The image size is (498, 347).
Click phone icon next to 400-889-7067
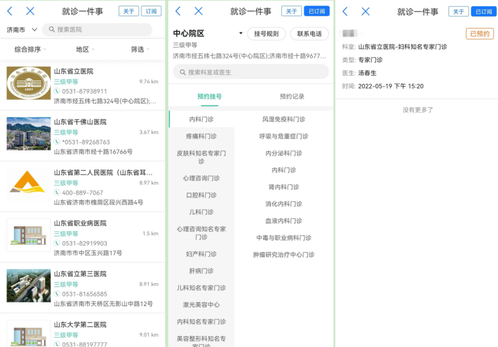57,193
